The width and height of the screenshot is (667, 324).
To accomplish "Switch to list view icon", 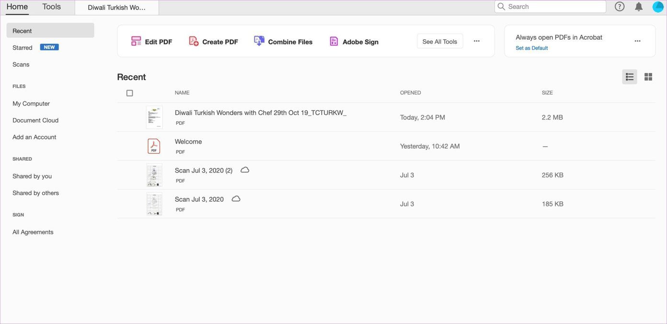I will point(630,77).
